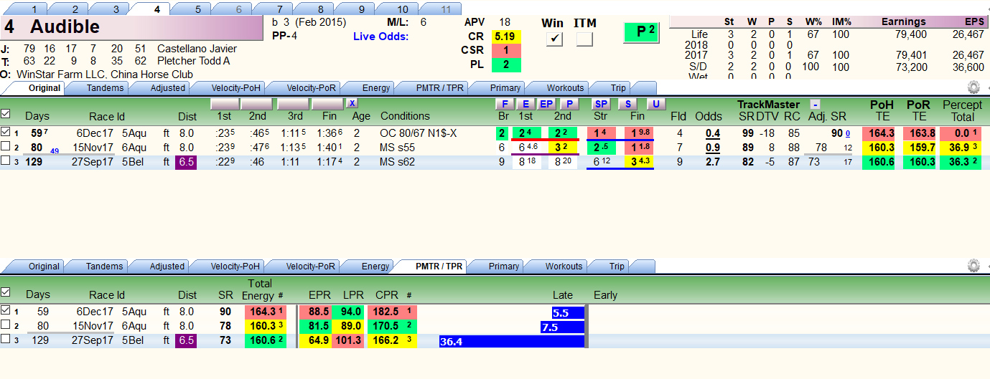The image size is (990, 379).
Task: Click the blue 5.5 Late energy bar
Action: (568, 313)
